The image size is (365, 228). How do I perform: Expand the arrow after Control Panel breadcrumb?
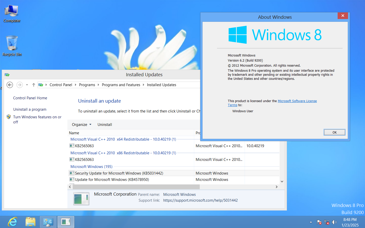coord(76,85)
